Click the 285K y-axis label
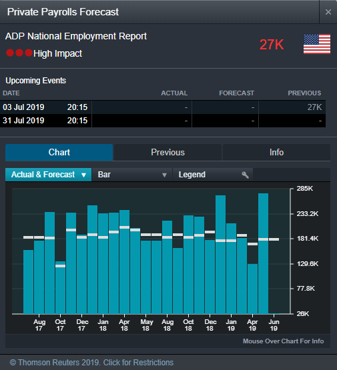Screen dimensions: 337x370 (x=305, y=189)
